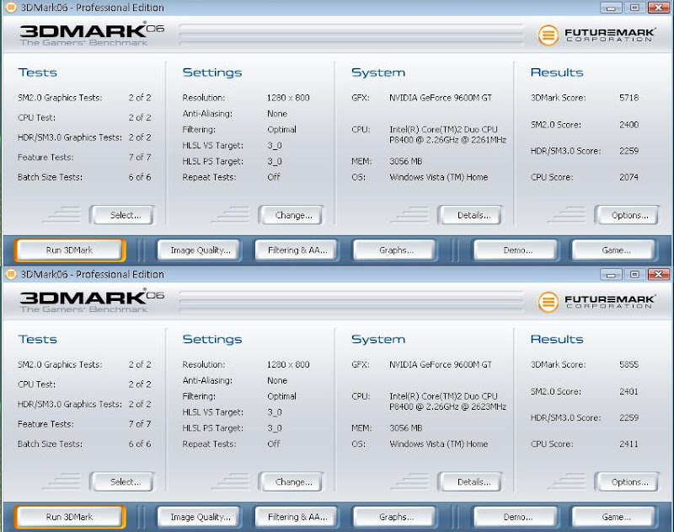Run 3DMark in the lower window
This screenshot has height=532, width=674.
pos(70,517)
